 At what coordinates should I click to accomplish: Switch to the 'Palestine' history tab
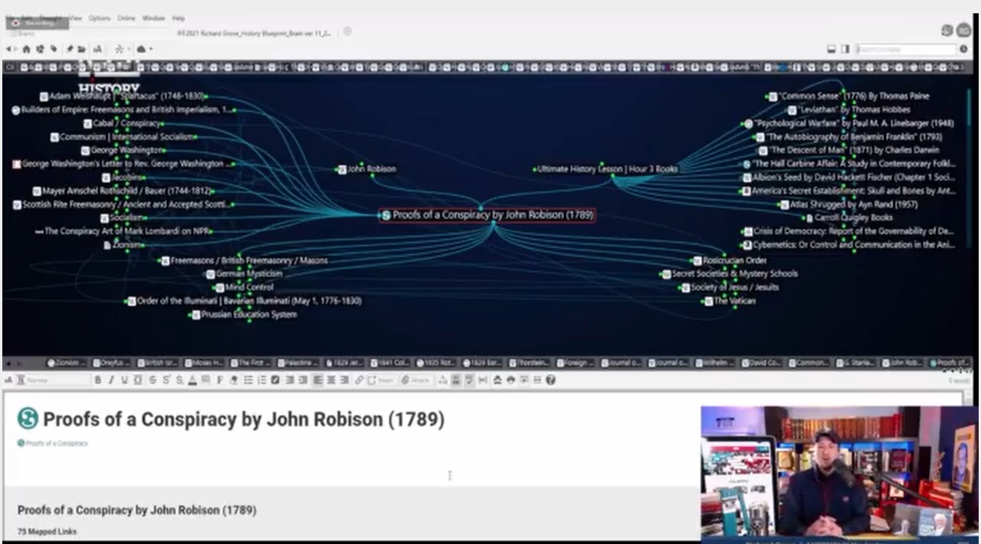point(298,363)
